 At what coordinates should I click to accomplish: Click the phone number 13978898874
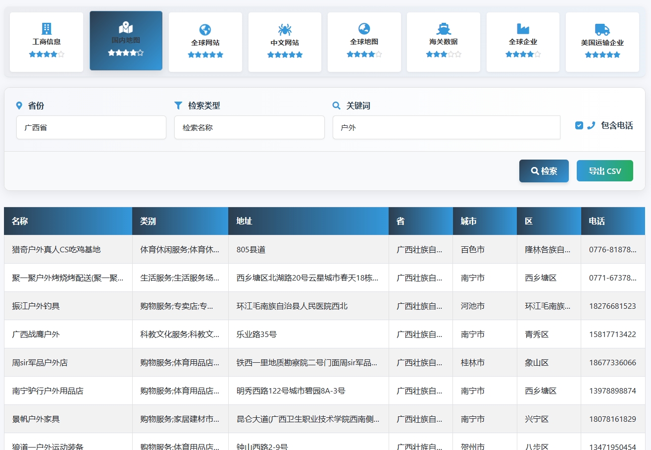612,391
